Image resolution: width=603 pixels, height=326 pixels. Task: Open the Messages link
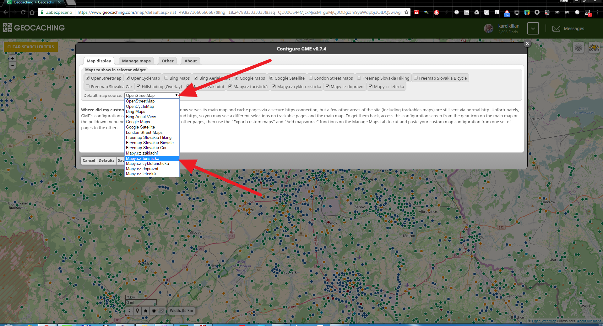[574, 29]
